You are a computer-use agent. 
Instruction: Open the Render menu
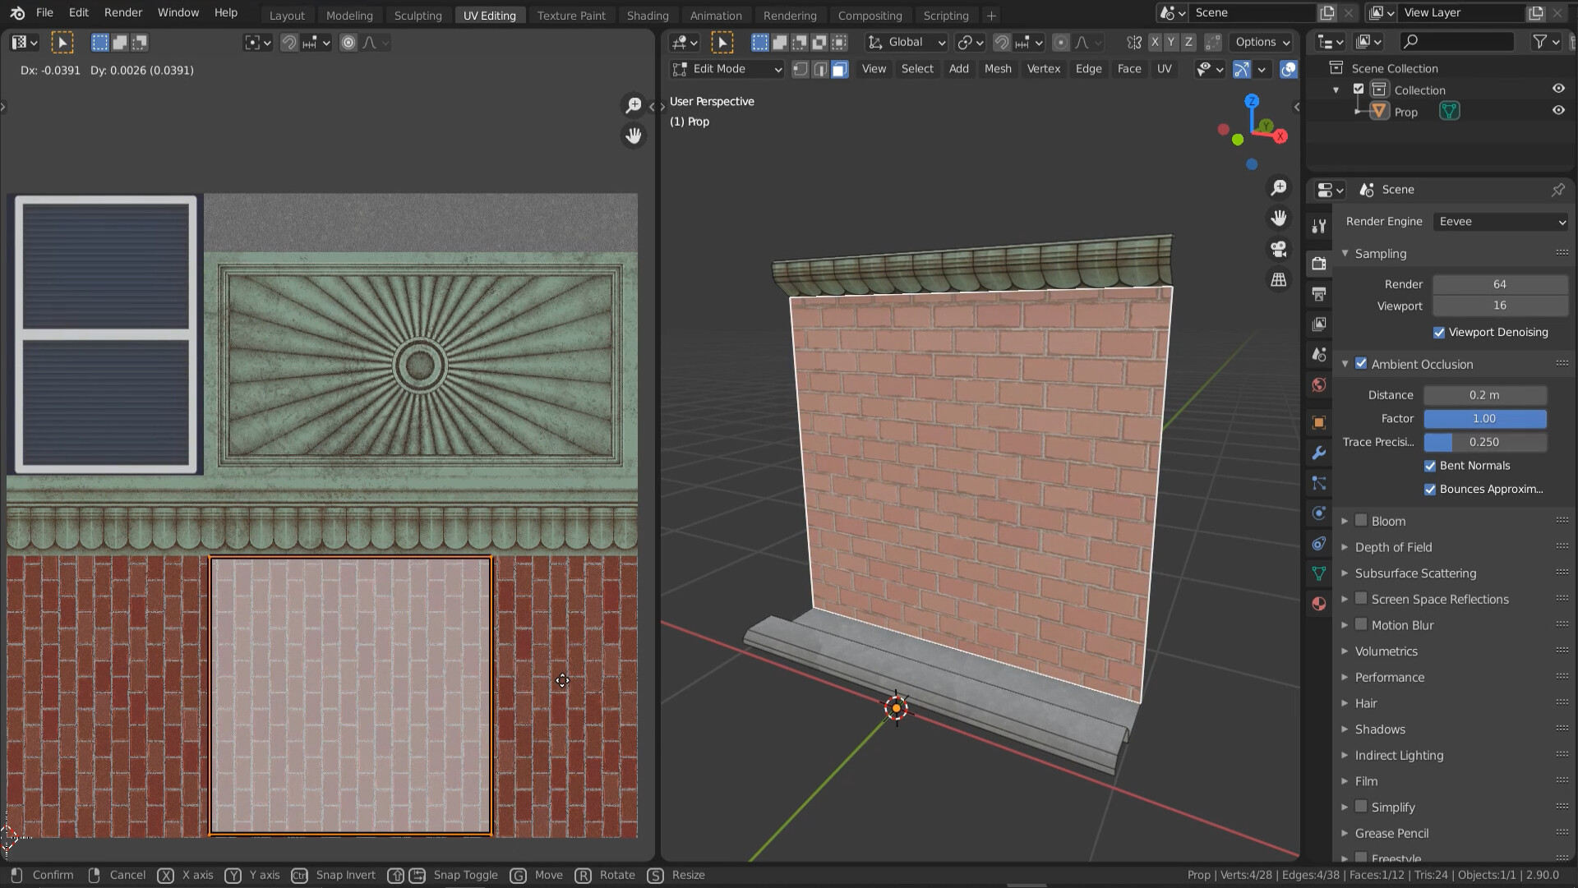123,12
